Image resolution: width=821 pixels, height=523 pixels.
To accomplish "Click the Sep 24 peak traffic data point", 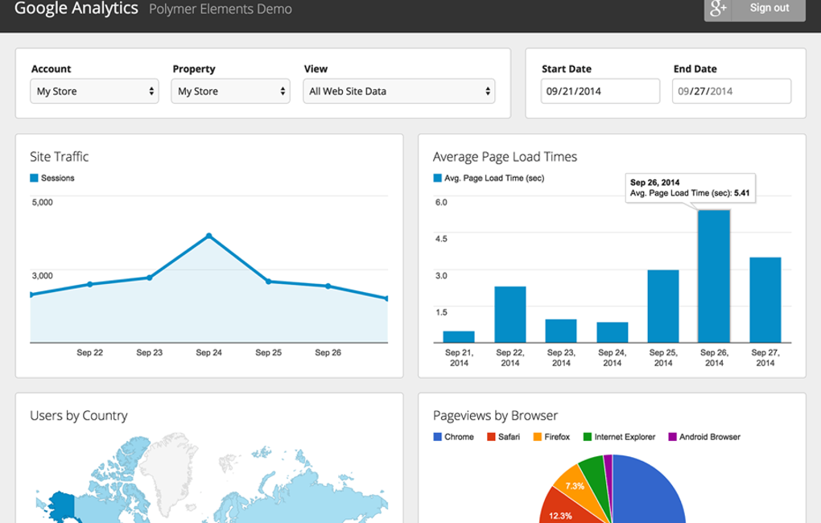I will click(208, 236).
